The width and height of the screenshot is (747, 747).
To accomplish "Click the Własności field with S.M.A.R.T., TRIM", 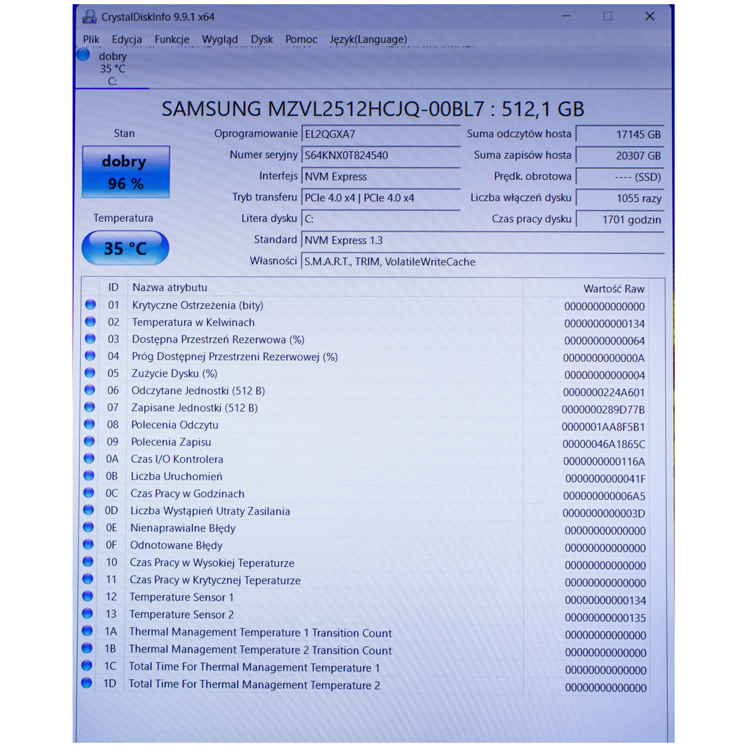I will pyautogui.click(x=483, y=261).
